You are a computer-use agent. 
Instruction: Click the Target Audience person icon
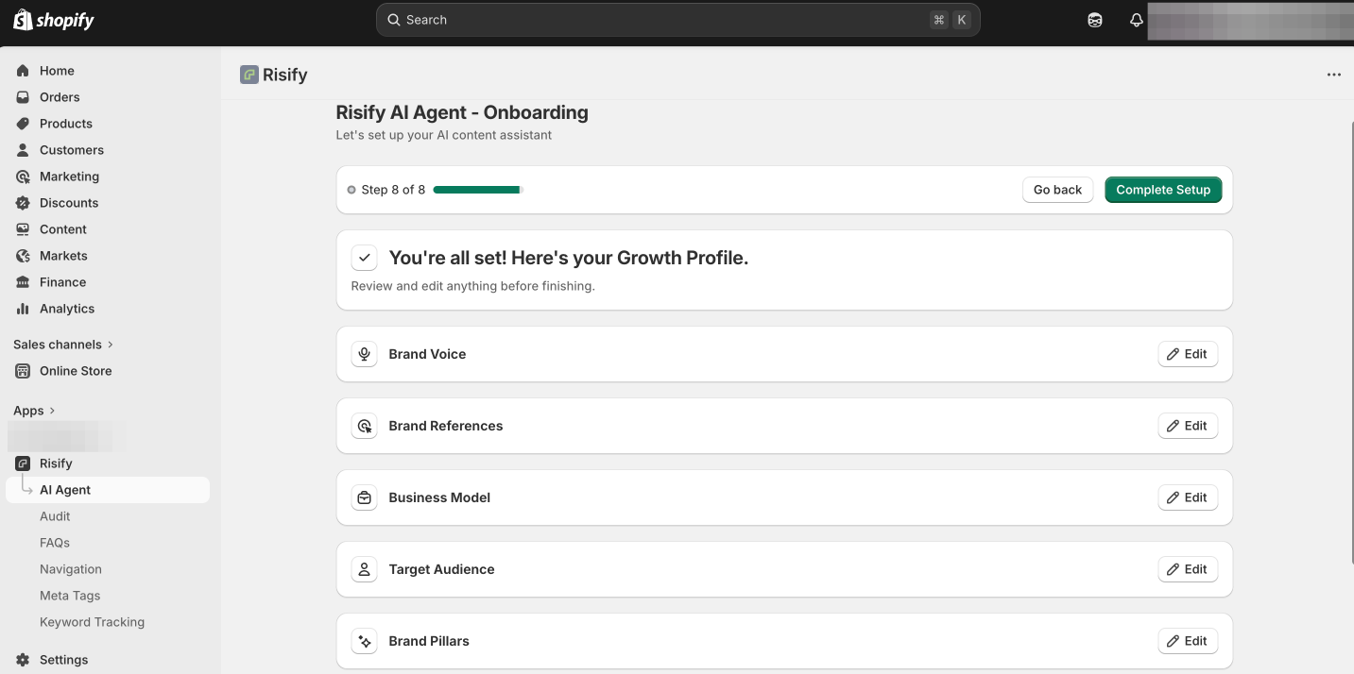[364, 569]
